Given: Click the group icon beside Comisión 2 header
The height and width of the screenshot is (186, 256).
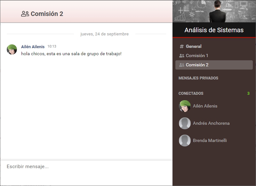Looking at the screenshot, I should click(25, 14).
